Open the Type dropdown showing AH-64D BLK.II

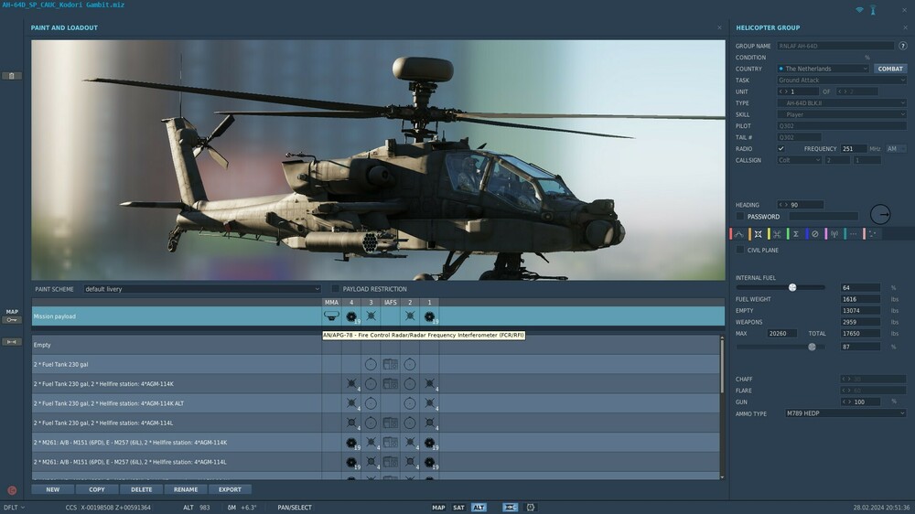pyautogui.click(x=842, y=102)
